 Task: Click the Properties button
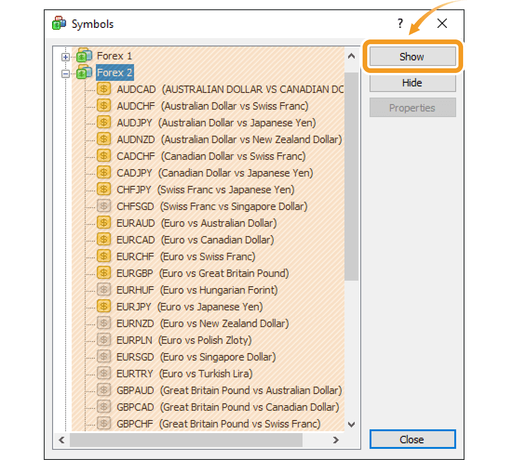pyautogui.click(x=412, y=108)
